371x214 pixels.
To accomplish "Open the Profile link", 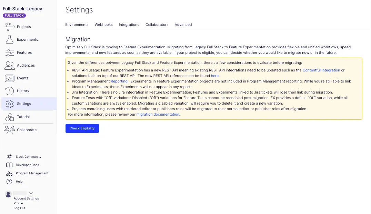I will 18,203.
